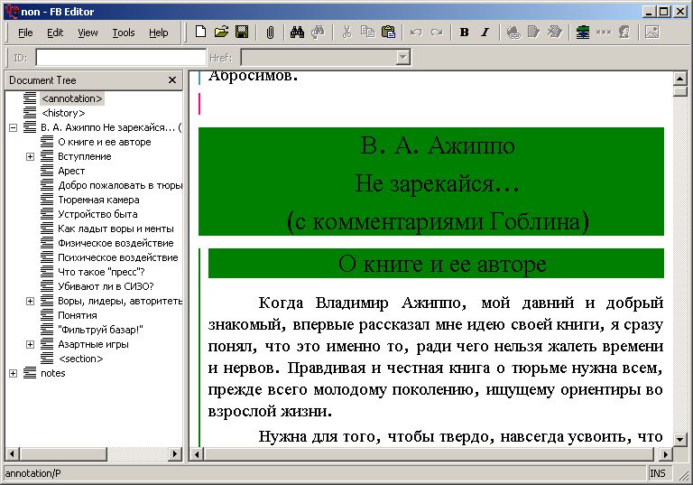This screenshot has height=485, width=693.
Task: Select Убивают ли в СИЗО? item
Action: point(106,286)
